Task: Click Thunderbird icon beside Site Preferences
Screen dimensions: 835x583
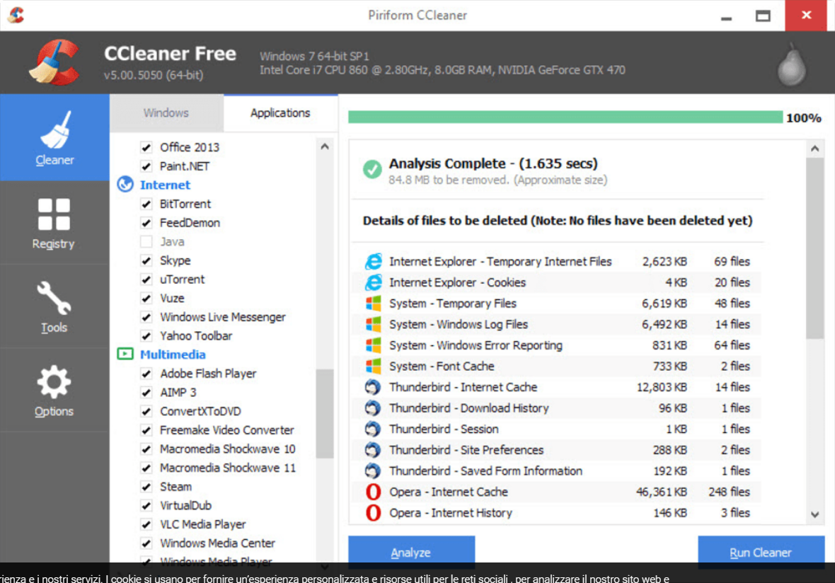Action: 373,450
